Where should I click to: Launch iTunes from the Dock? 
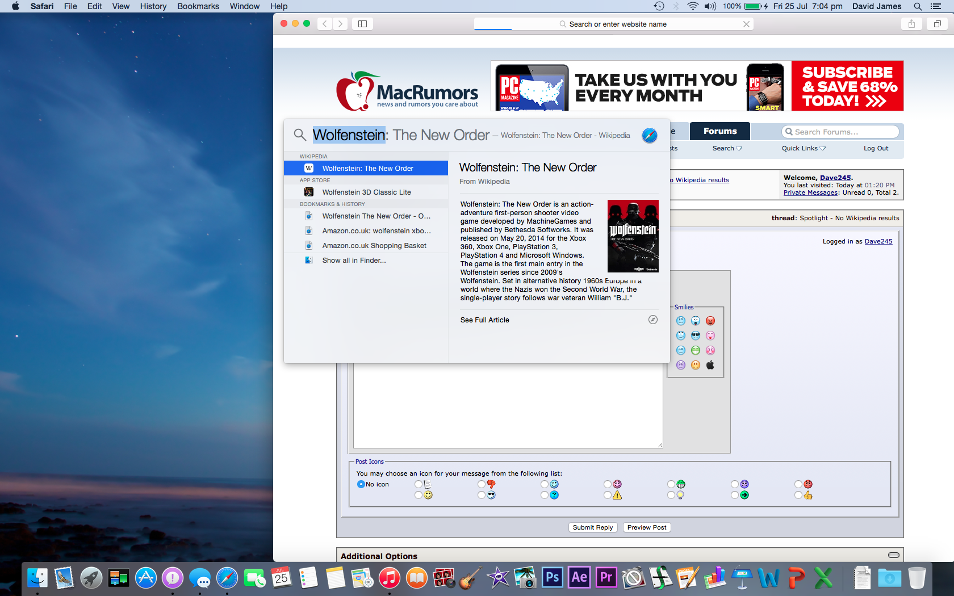coord(390,578)
